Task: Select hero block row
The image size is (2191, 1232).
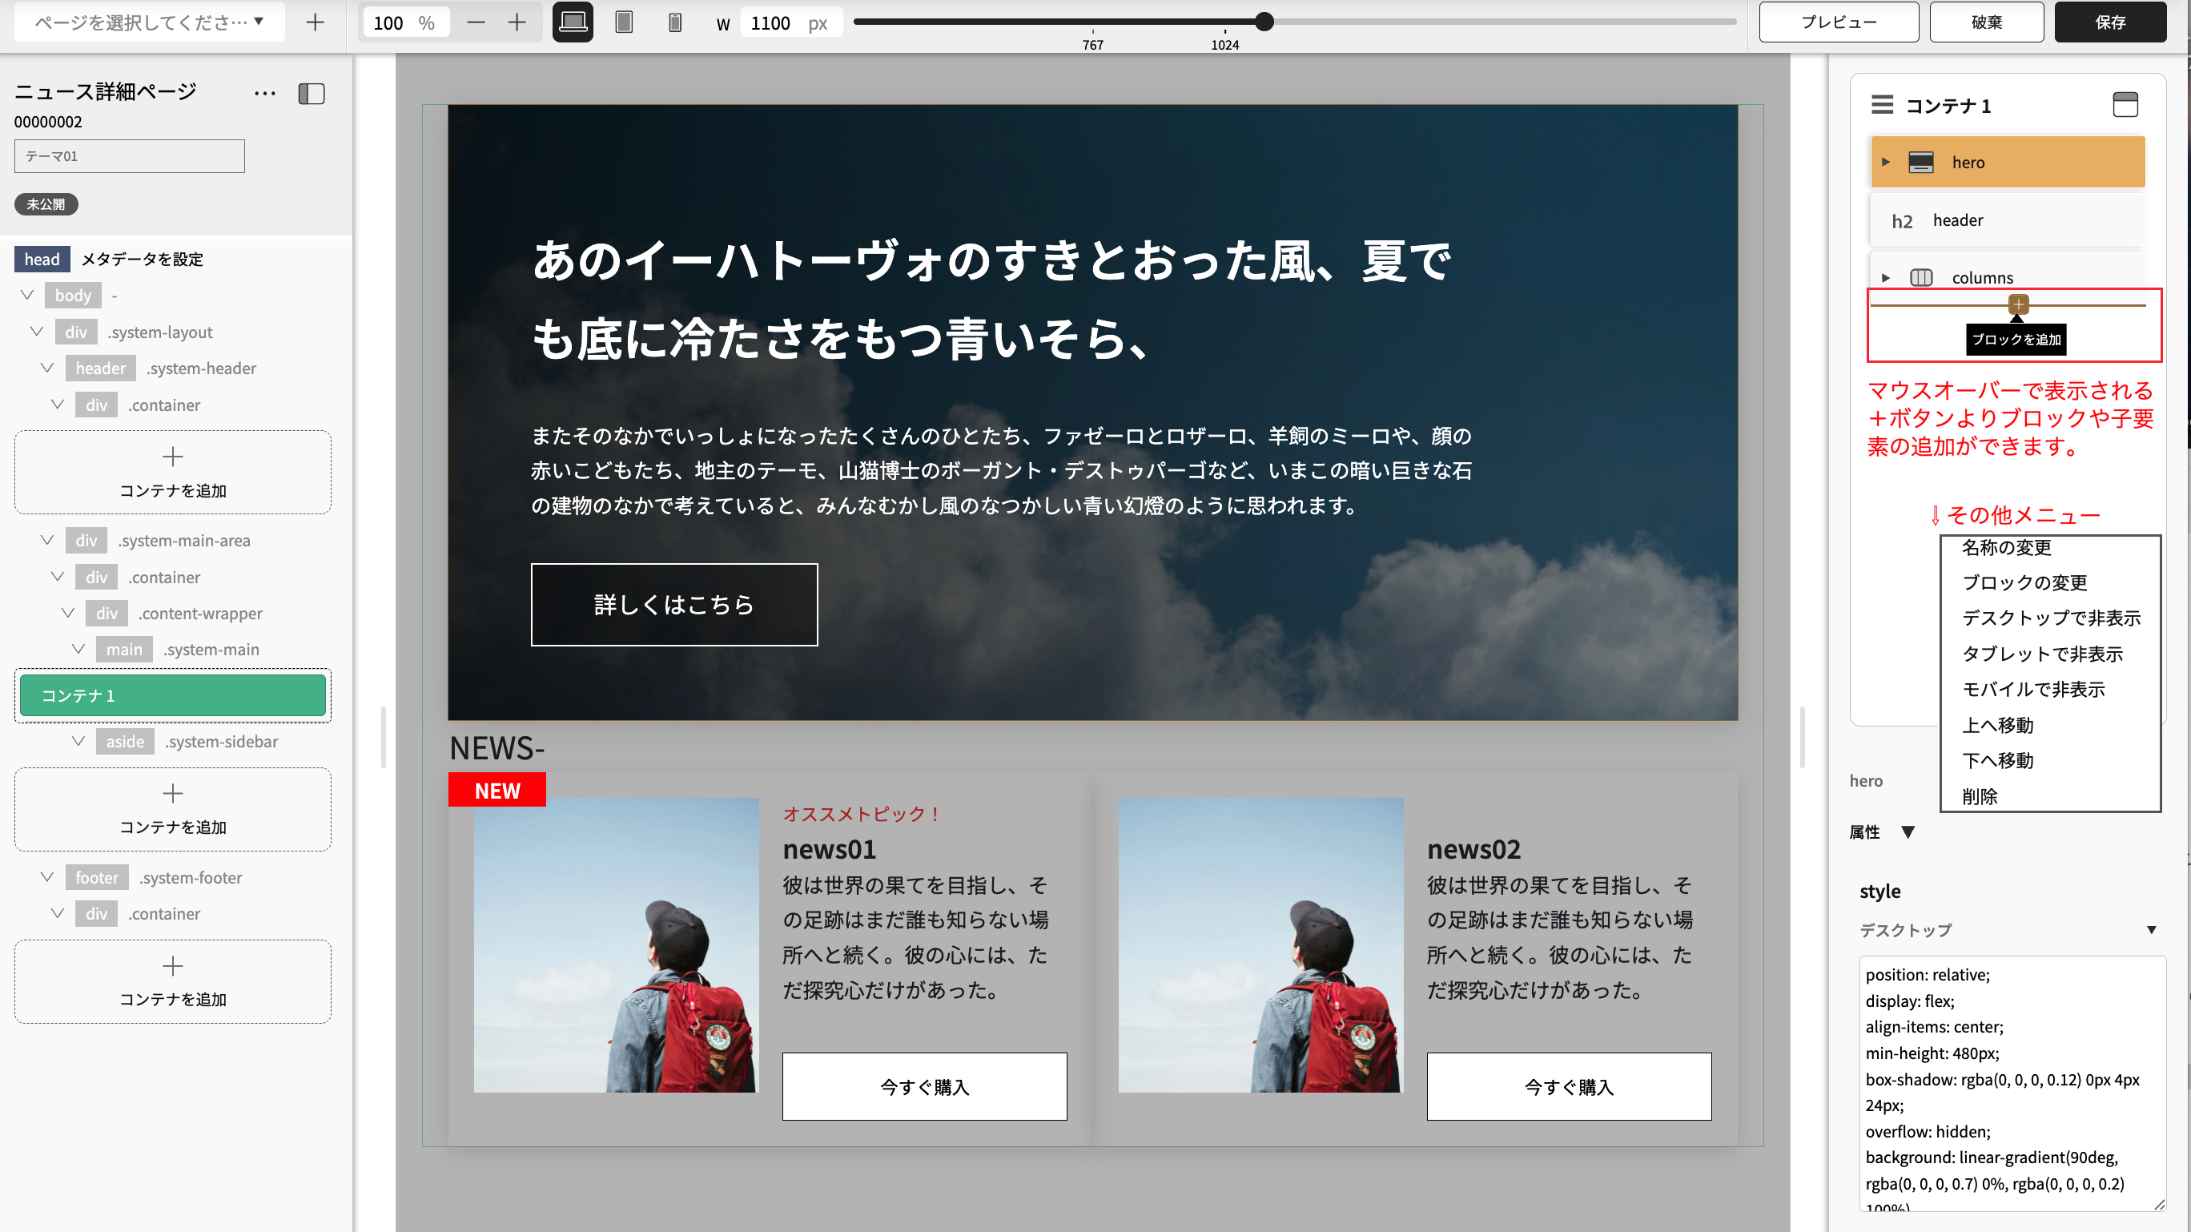Action: [2007, 162]
